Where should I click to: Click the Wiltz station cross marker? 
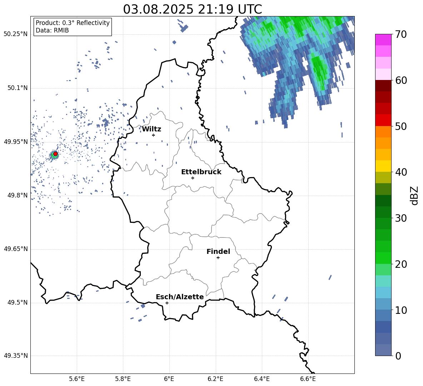pos(154,135)
